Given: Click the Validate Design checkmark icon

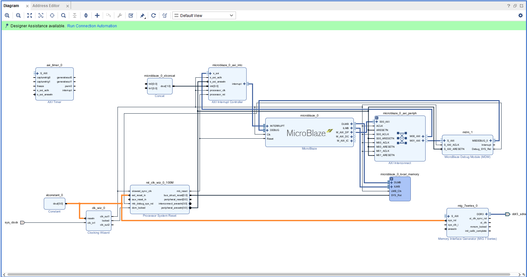Looking at the screenshot, I should pos(131,15).
